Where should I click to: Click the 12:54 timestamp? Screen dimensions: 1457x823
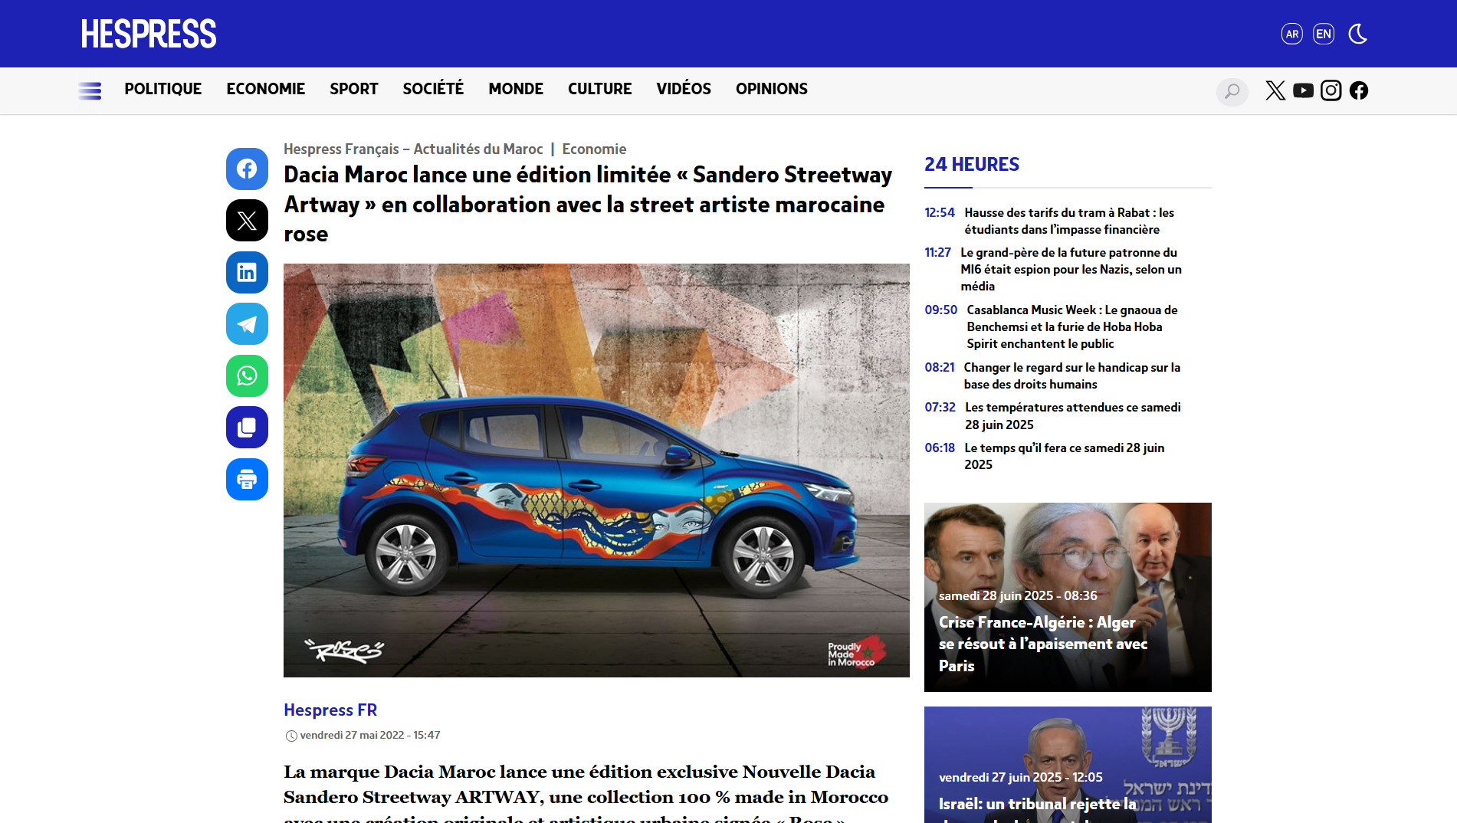coord(940,213)
